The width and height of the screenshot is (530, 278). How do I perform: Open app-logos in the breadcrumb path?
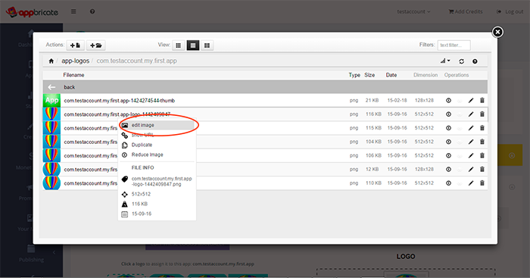75,61
